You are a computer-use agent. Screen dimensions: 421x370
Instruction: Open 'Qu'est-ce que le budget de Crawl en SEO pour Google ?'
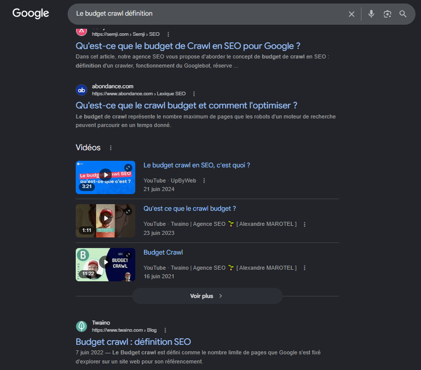pos(188,46)
